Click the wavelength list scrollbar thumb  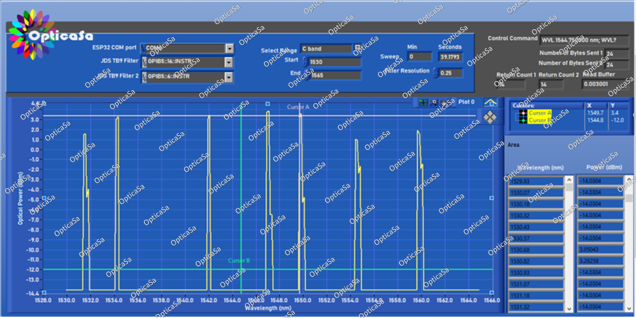click(569, 188)
